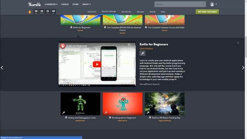This screenshot has width=247, height=139.
Task: Open Shadergraph for Beginners red thumbnail
Action: (123, 104)
